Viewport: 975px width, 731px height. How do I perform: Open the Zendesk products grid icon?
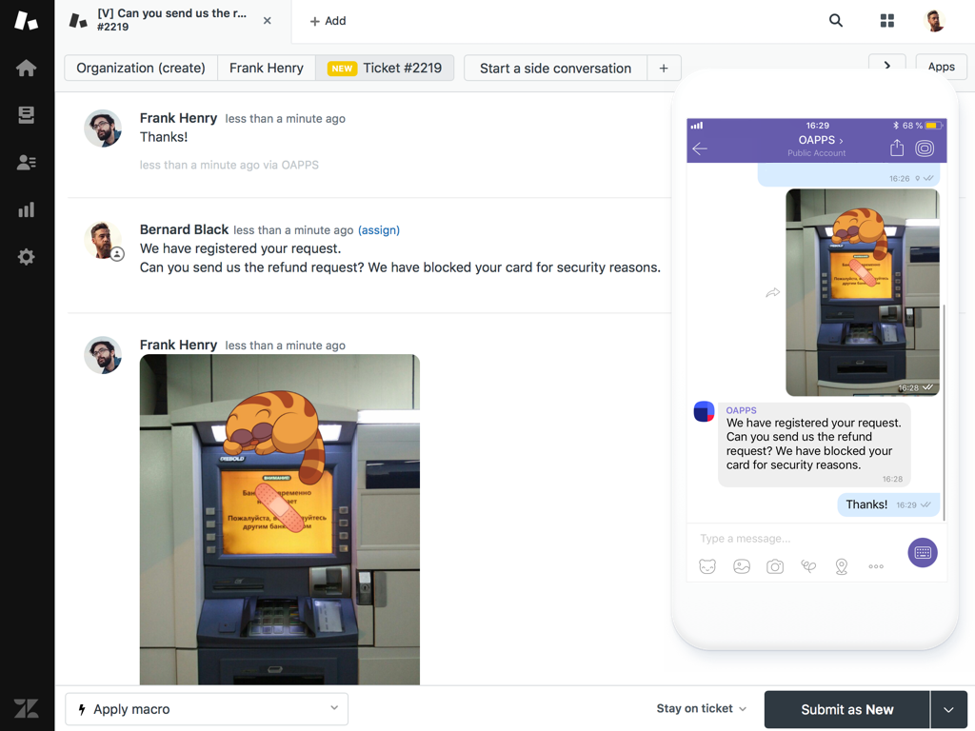click(x=887, y=21)
